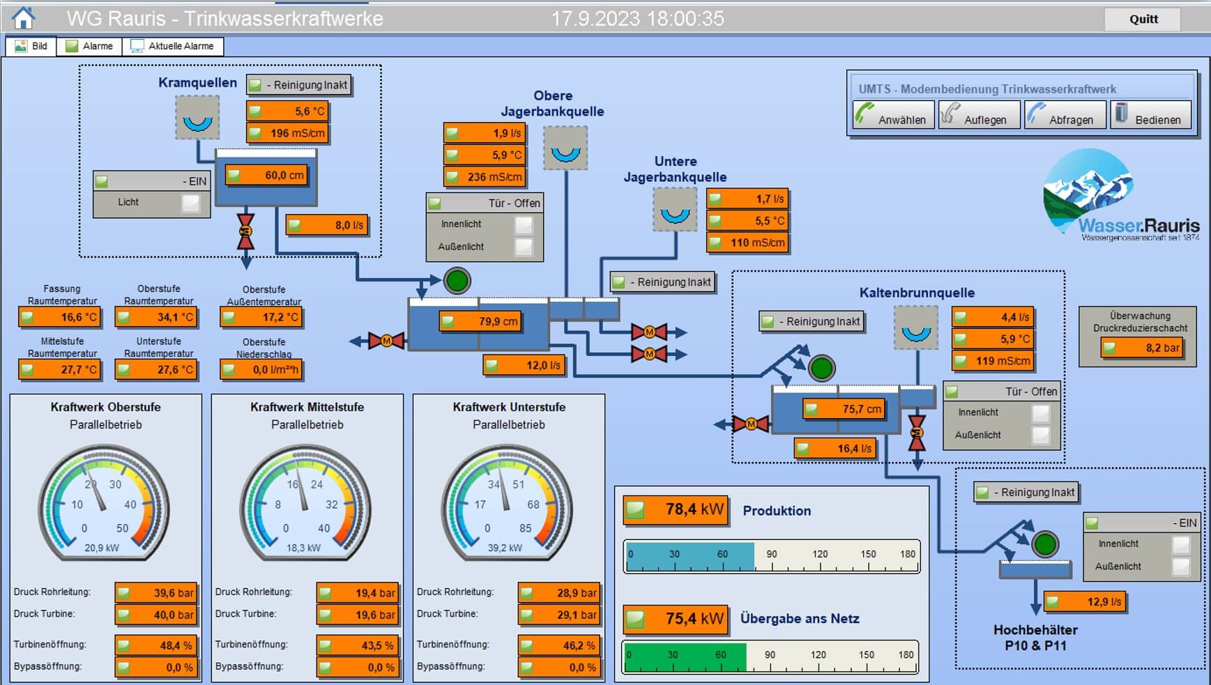
Task: Click the home icon in the title bar
Action: pyautogui.click(x=23, y=17)
